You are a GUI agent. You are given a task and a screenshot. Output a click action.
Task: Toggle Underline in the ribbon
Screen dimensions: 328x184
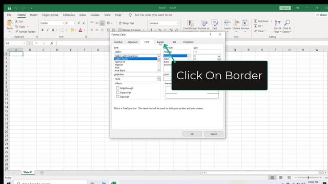53,30
